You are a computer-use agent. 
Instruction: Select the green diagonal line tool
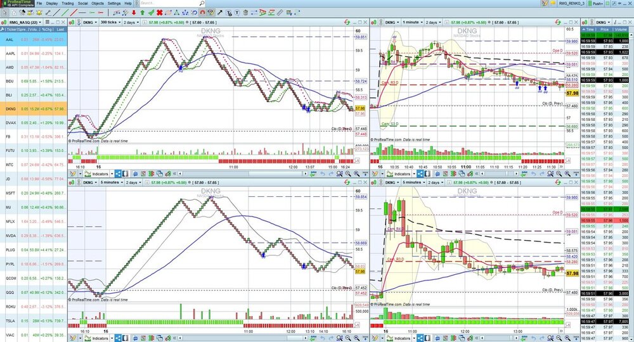coord(65,12)
